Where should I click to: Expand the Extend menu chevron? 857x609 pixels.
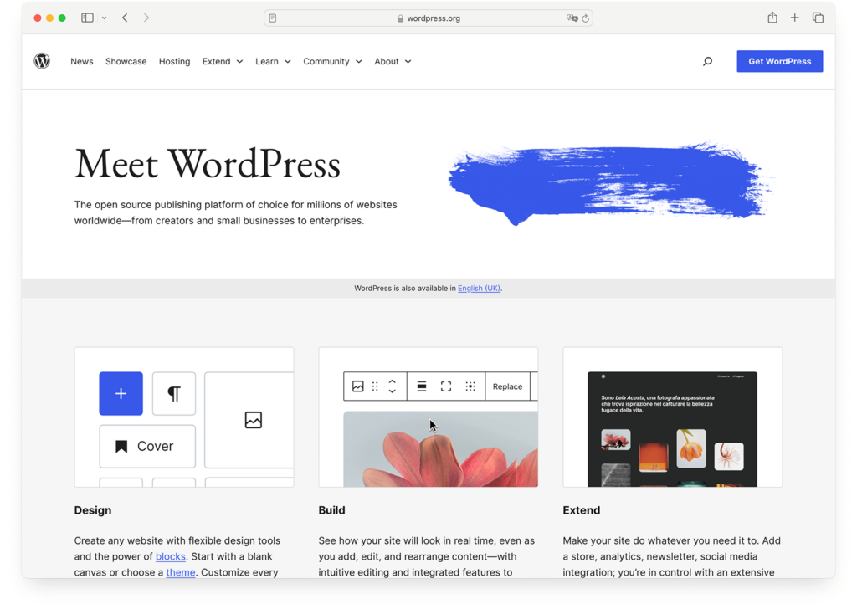coord(239,62)
